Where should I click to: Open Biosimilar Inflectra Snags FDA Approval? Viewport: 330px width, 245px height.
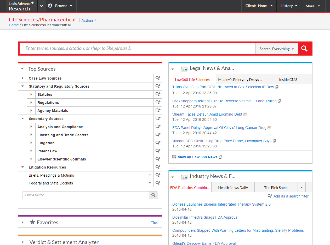[205, 217]
